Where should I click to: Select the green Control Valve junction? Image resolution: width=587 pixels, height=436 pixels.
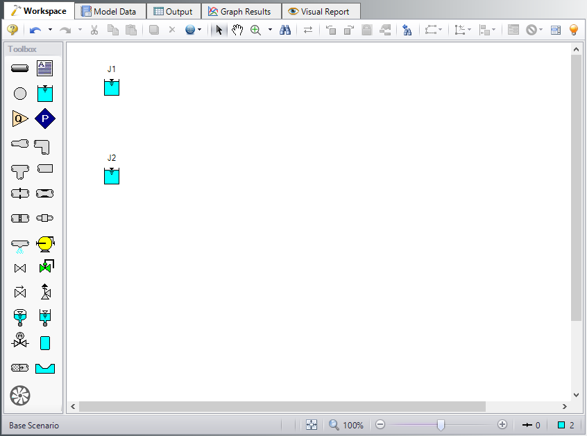[46, 266]
